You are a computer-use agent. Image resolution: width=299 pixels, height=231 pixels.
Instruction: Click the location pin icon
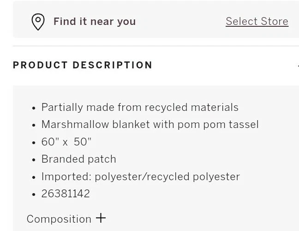(x=38, y=22)
